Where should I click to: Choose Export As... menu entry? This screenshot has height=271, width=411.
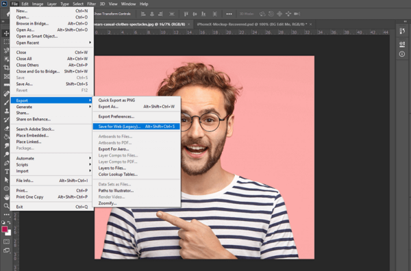click(x=136, y=107)
